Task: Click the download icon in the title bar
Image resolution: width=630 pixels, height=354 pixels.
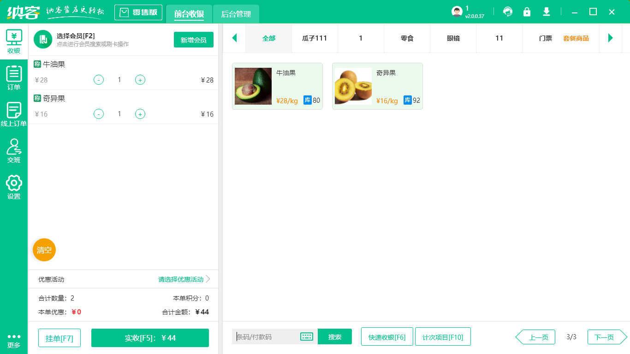Action: (x=546, y=12)
